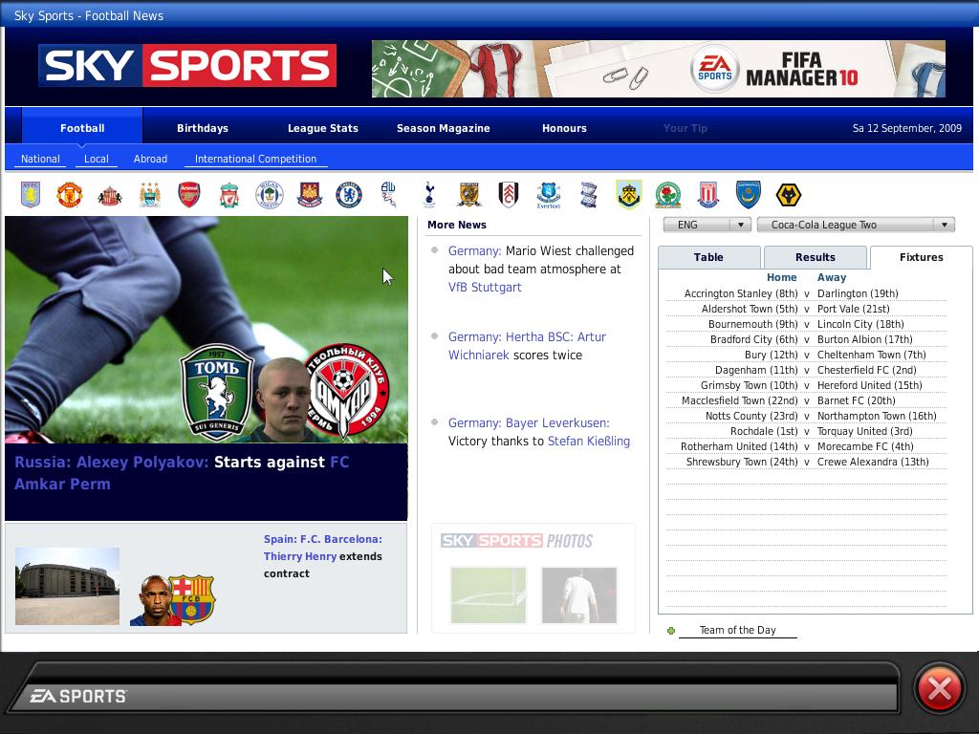979x734 pixels.
Task: Open the League Stats menu
Action: click(x=322, y=128)
